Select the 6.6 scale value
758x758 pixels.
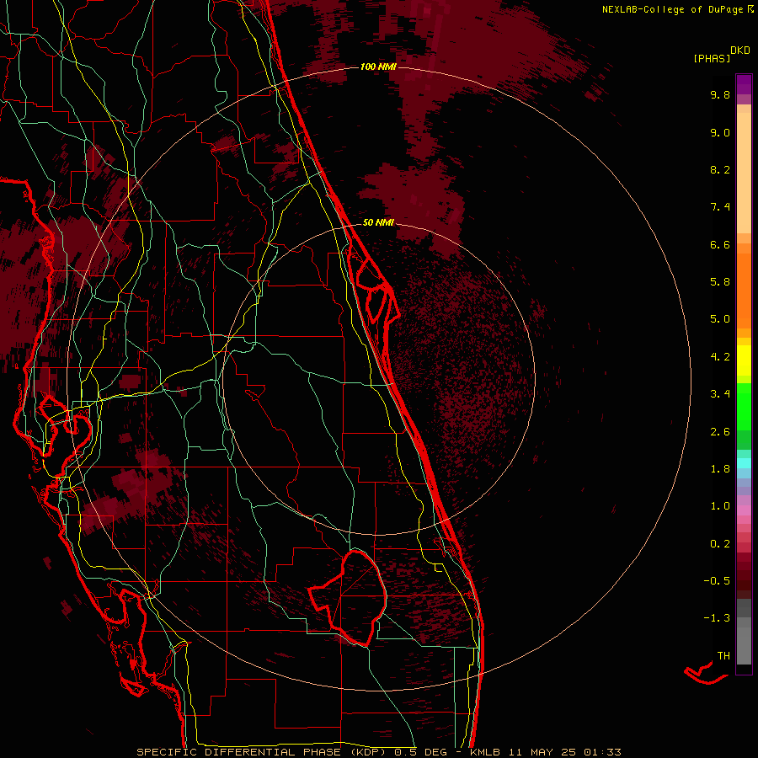click(720, 245)
